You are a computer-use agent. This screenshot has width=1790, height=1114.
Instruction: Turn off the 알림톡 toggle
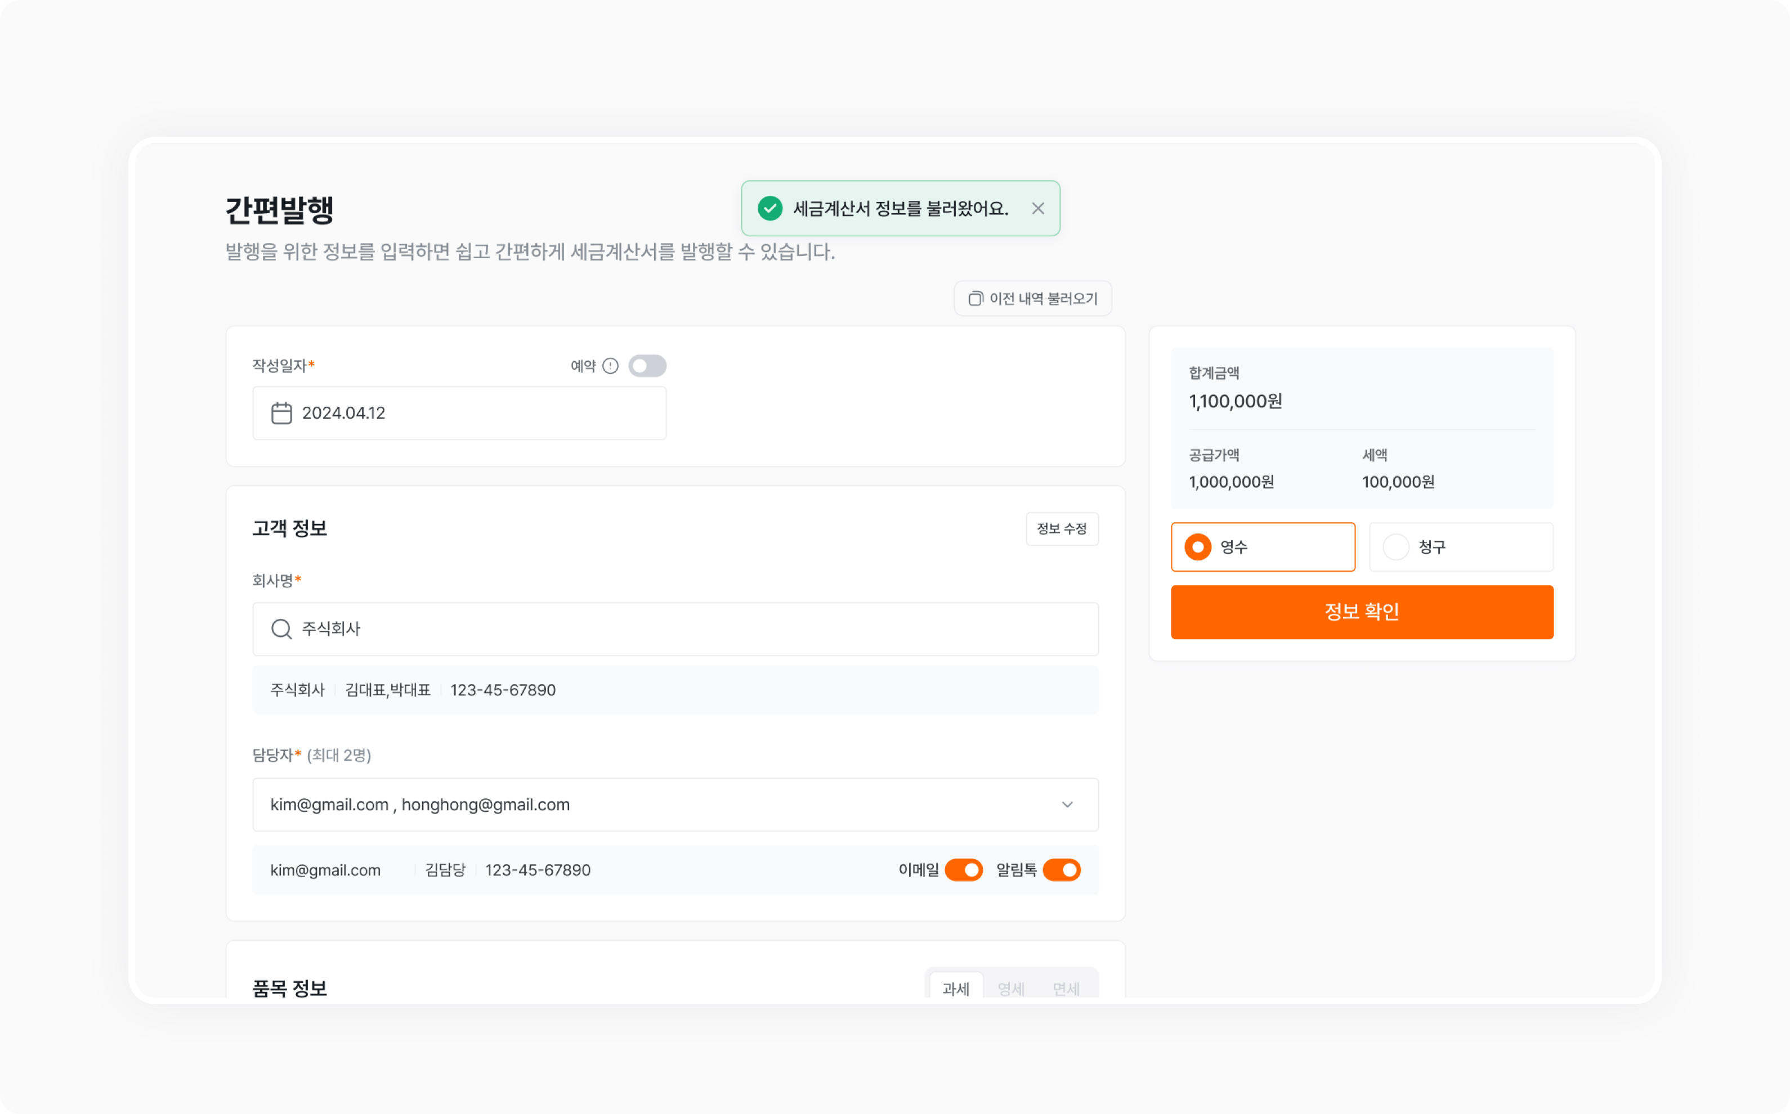(x=1062, y=870)
